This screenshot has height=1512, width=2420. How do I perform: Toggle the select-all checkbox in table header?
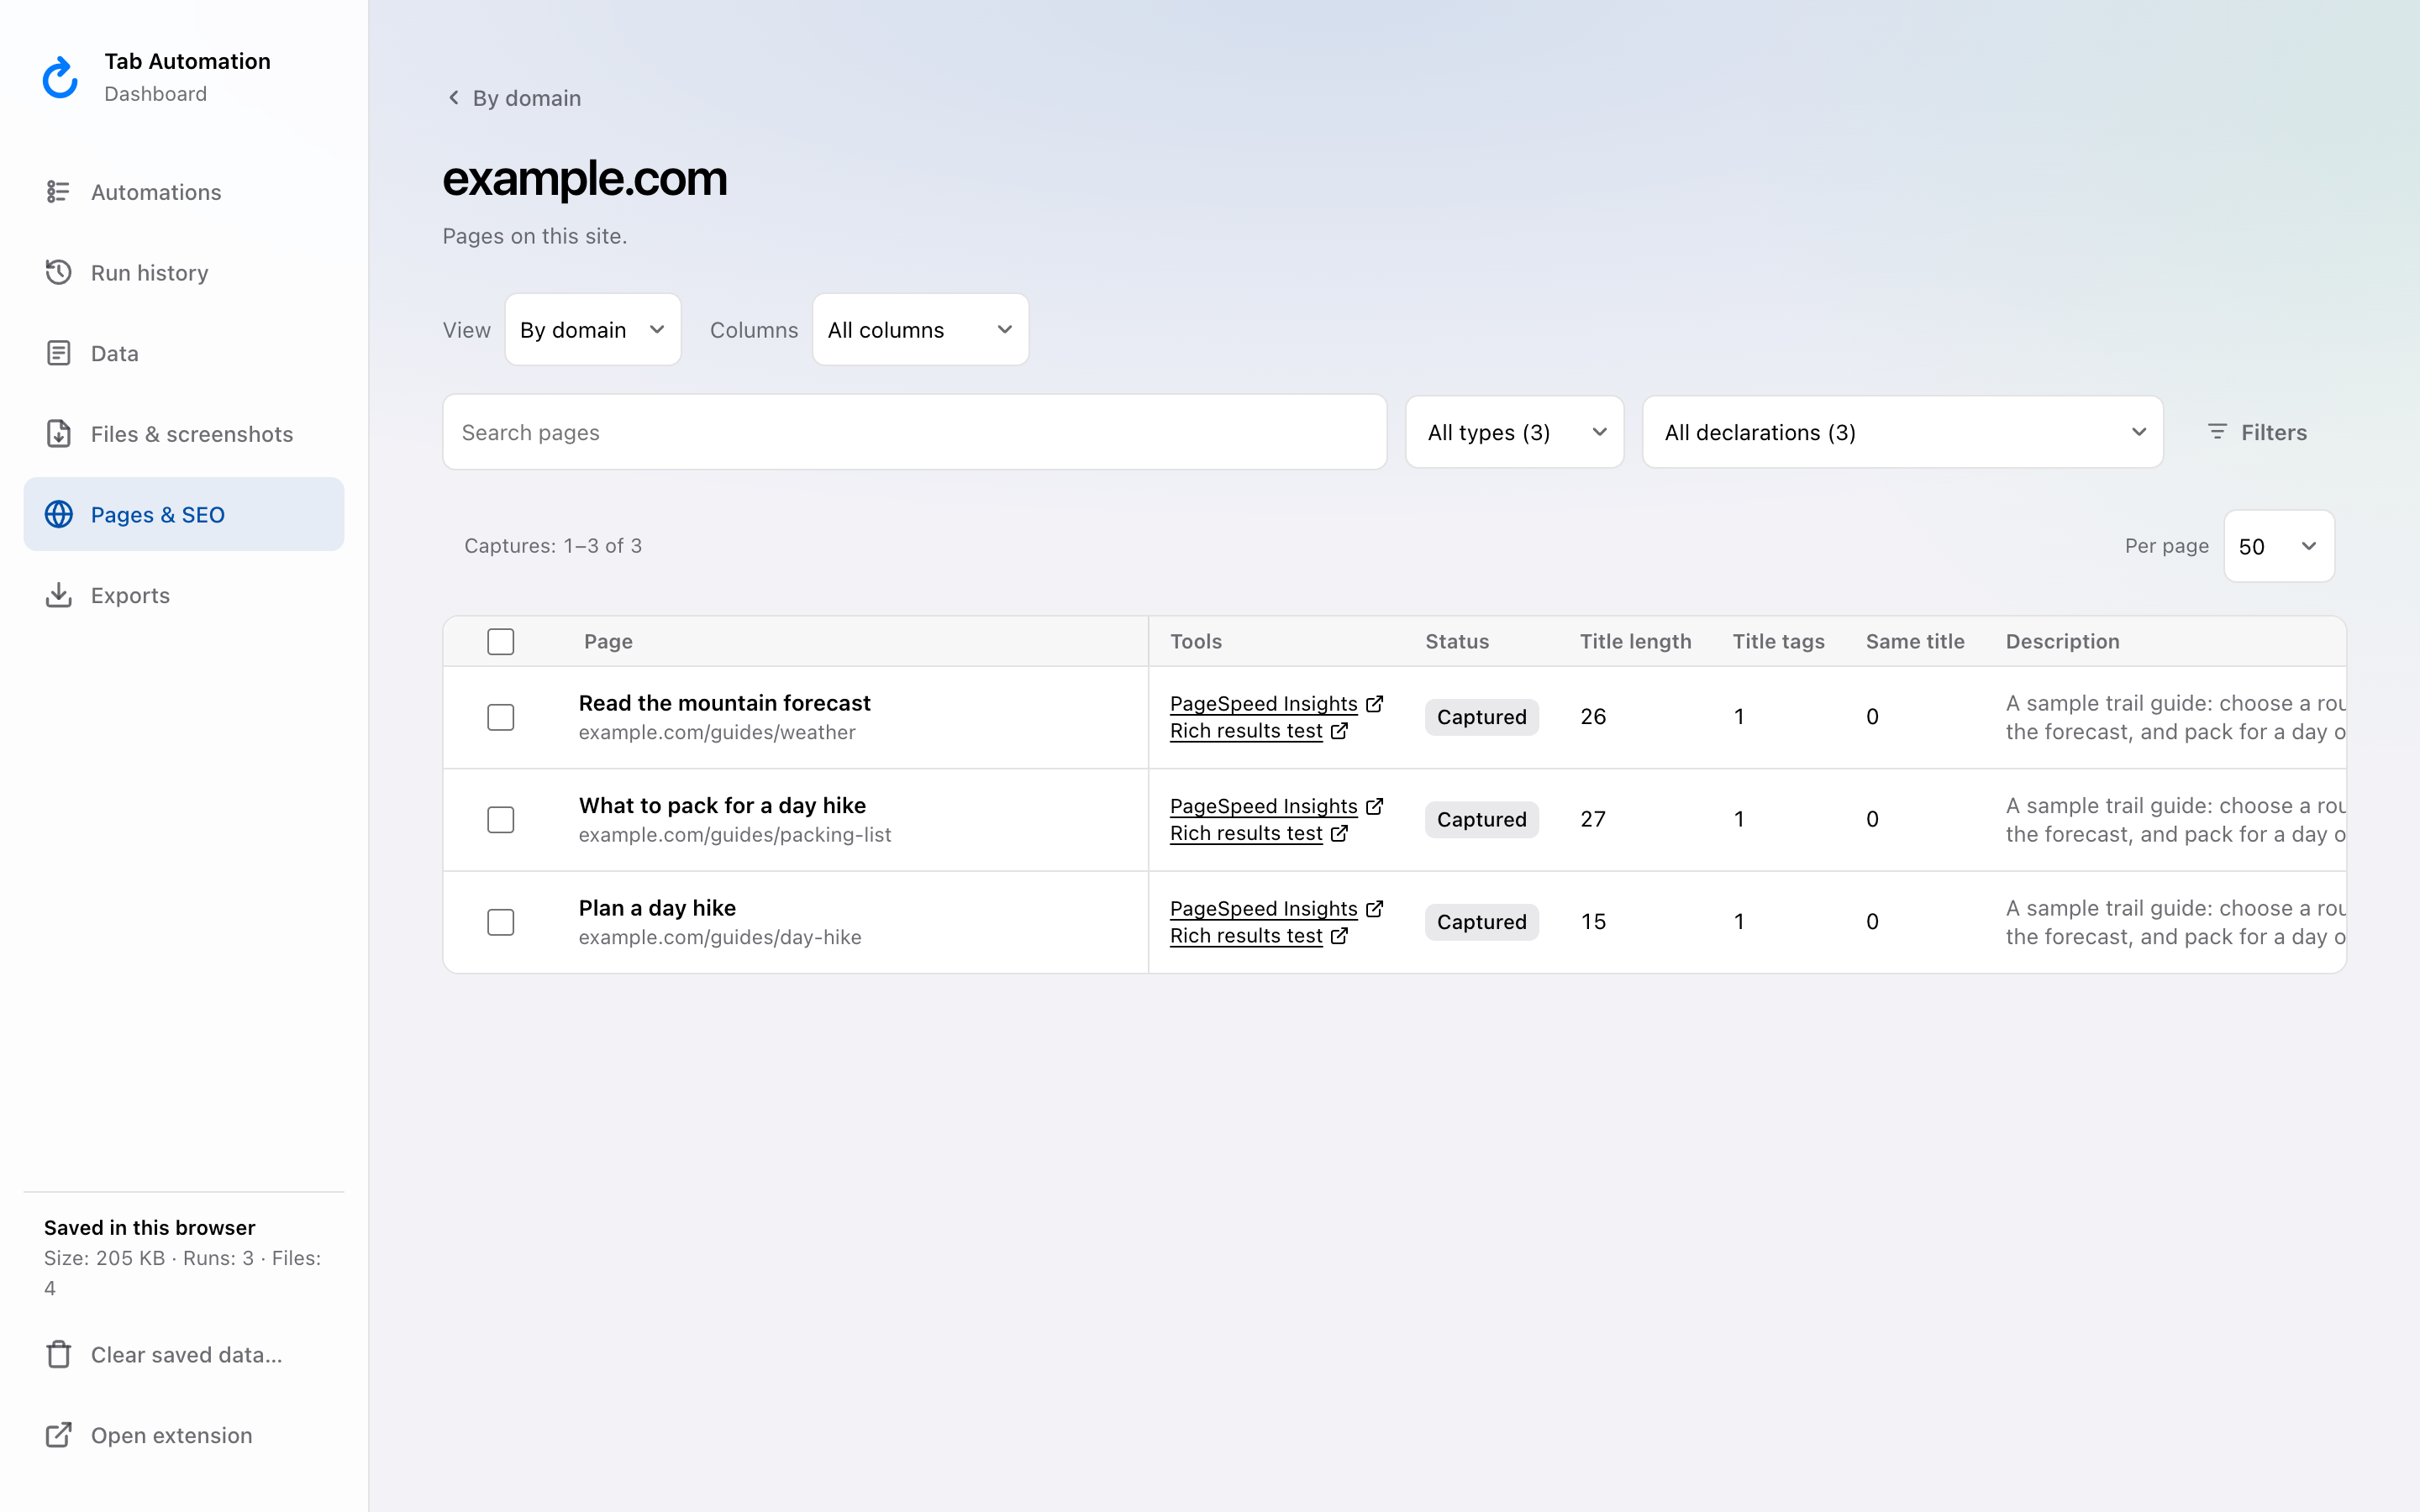click(x=500, y=641)
